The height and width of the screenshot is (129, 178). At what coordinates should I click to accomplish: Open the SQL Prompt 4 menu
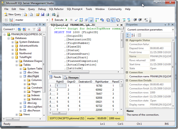[x=75, y=9]
